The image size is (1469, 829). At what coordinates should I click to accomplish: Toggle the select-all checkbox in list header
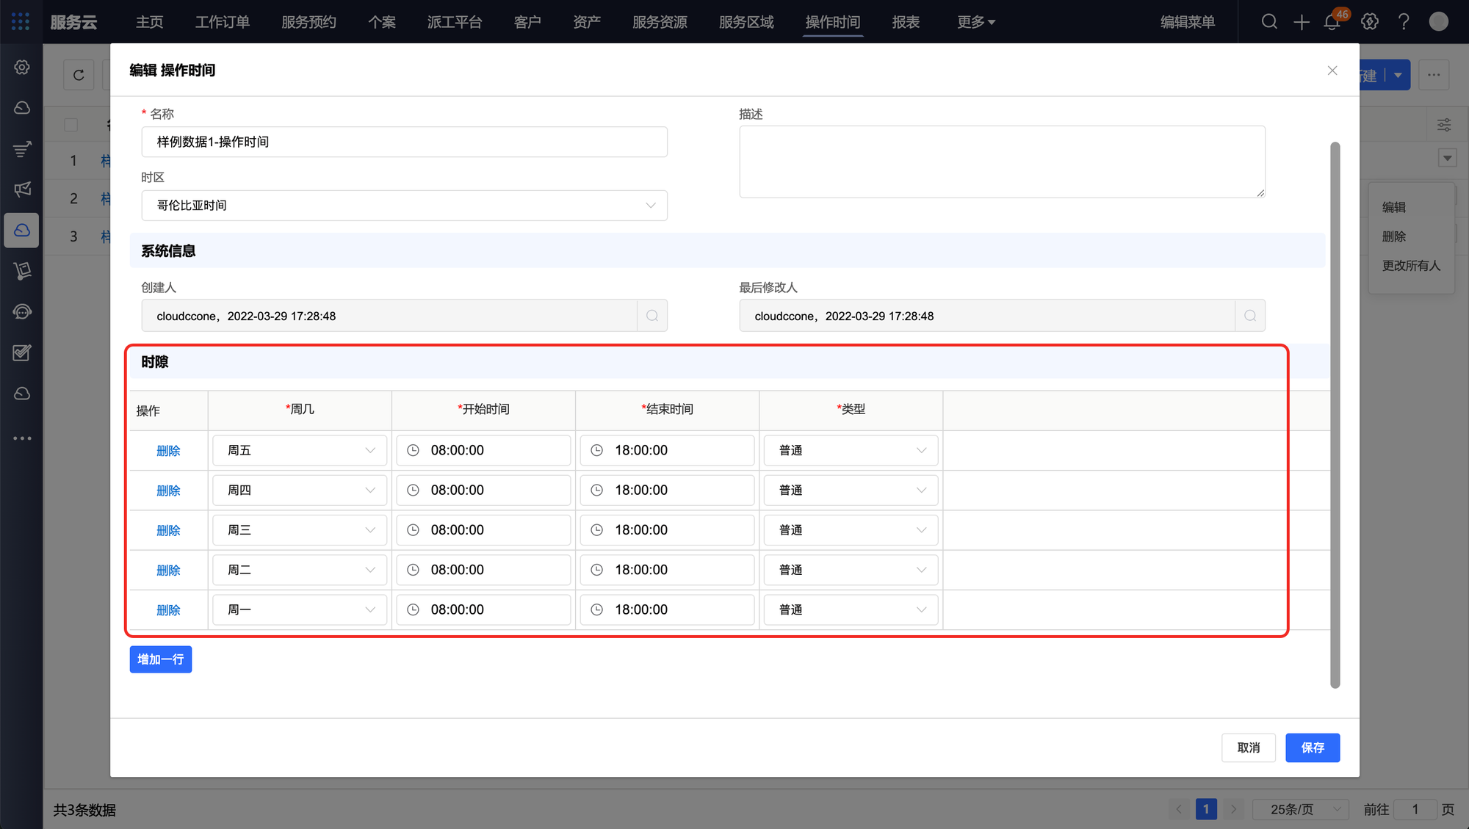pyautogui.click(x=71, y=125)
